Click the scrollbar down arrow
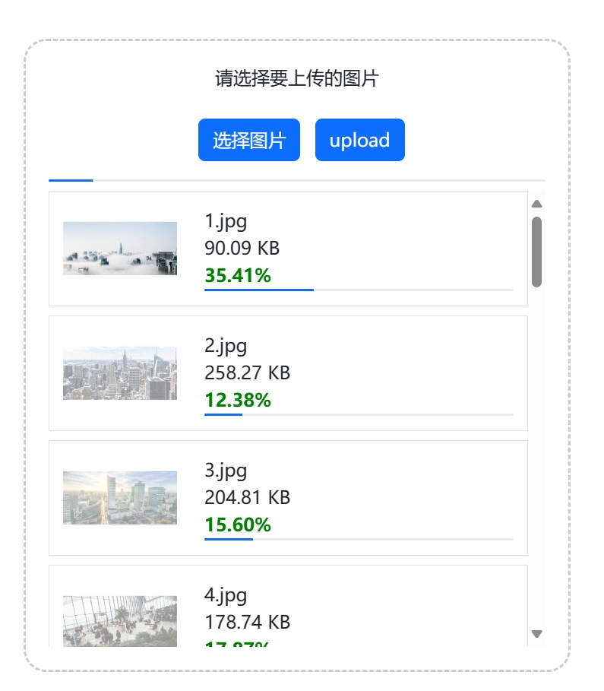Image resolution: width=604 pixels, height=691 pixels. click(x=536, y=634)
